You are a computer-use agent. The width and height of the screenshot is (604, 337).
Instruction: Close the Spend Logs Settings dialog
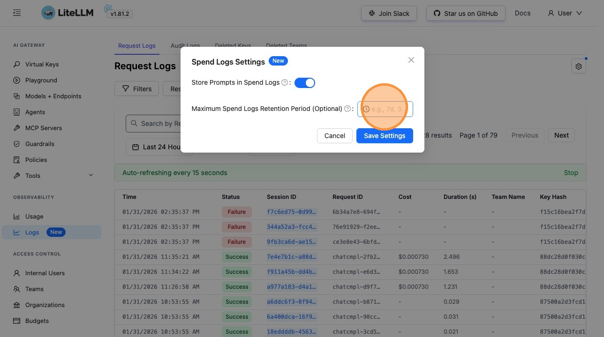pyautogui.click(x=411, y=60)
